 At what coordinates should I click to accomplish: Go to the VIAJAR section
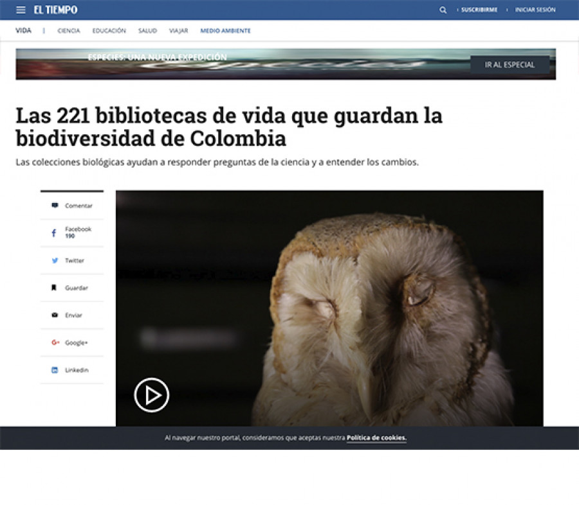coord(178,31)
